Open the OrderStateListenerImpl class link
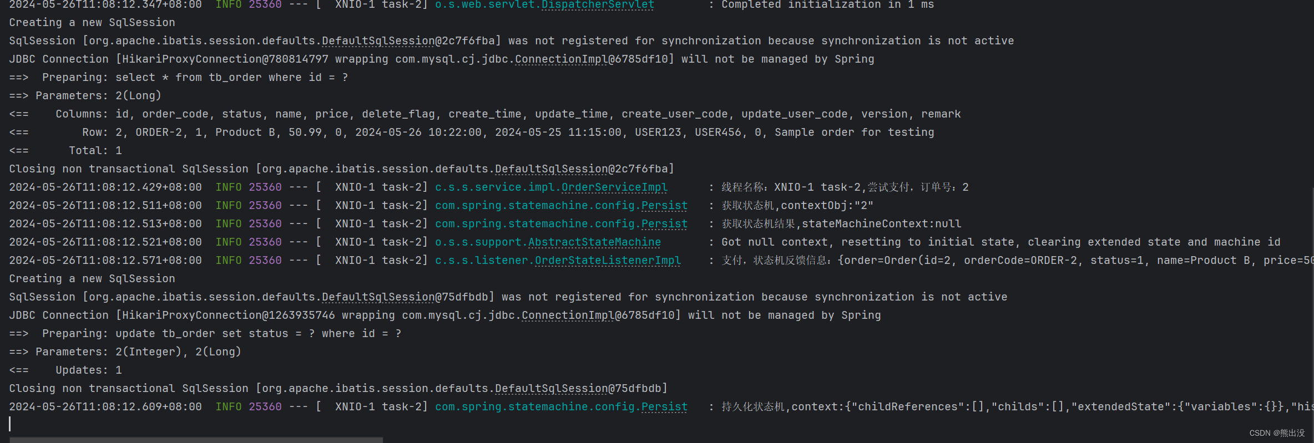 coord(608,261)
